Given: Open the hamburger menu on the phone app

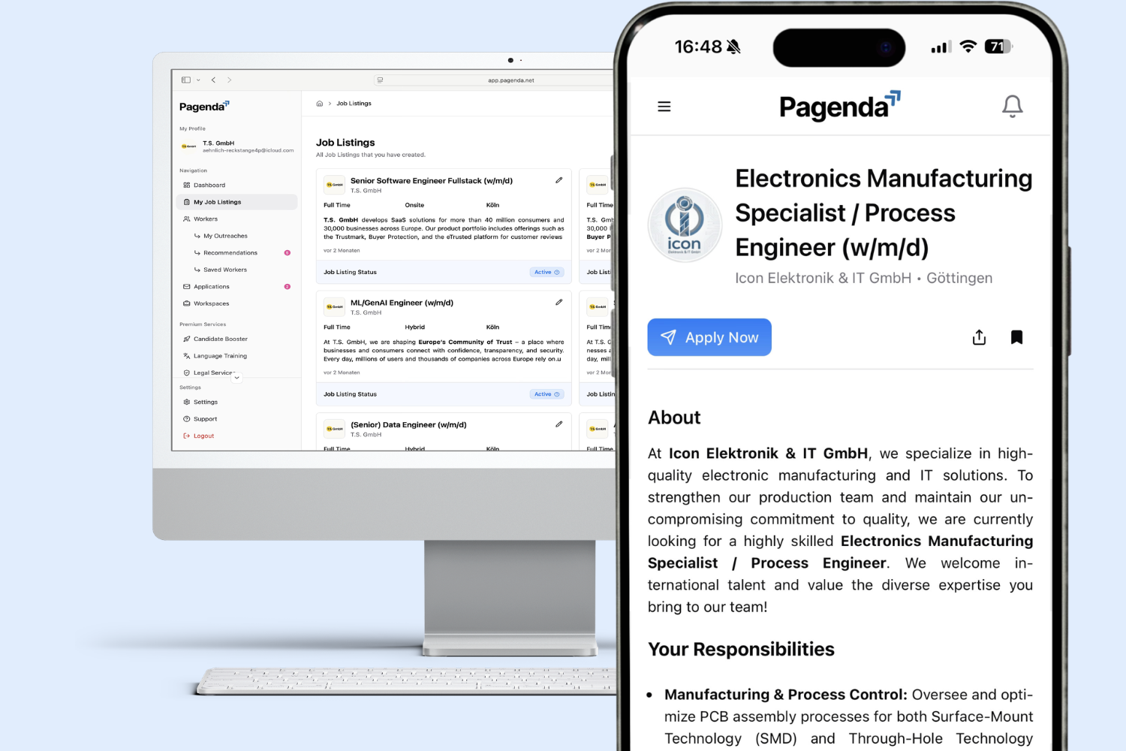Looking at the screenshot, I should click(664, 106).
